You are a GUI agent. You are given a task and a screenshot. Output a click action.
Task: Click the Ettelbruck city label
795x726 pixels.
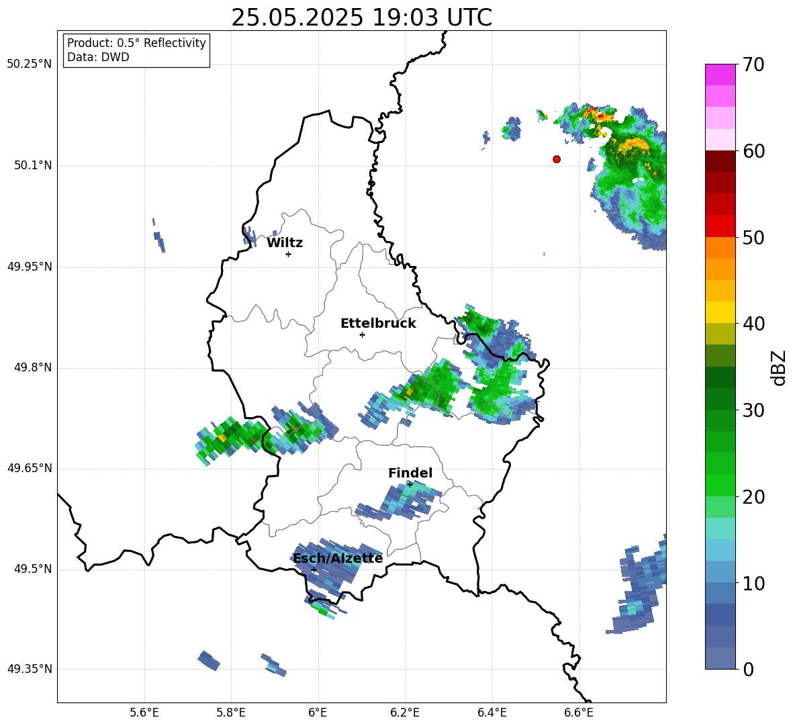click(x=378, y=324)
